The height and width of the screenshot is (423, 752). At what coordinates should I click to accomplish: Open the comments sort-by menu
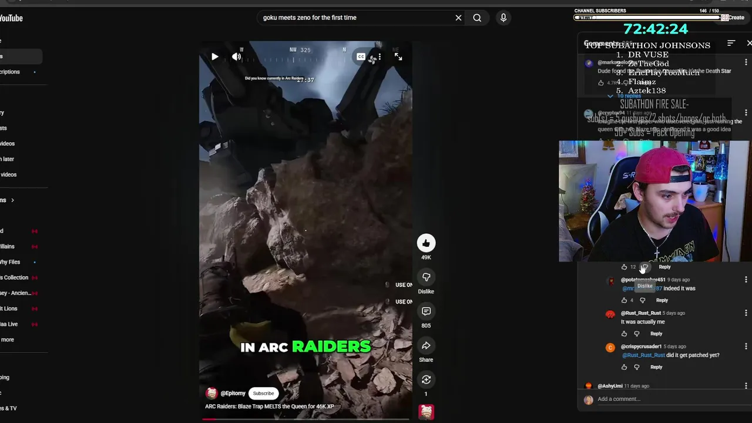731,43
